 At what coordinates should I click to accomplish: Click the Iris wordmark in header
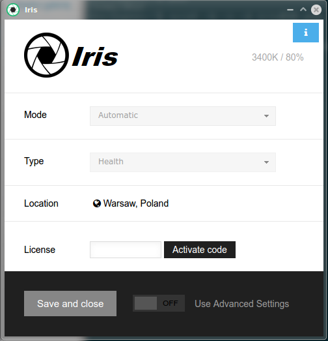pos(95,57)
